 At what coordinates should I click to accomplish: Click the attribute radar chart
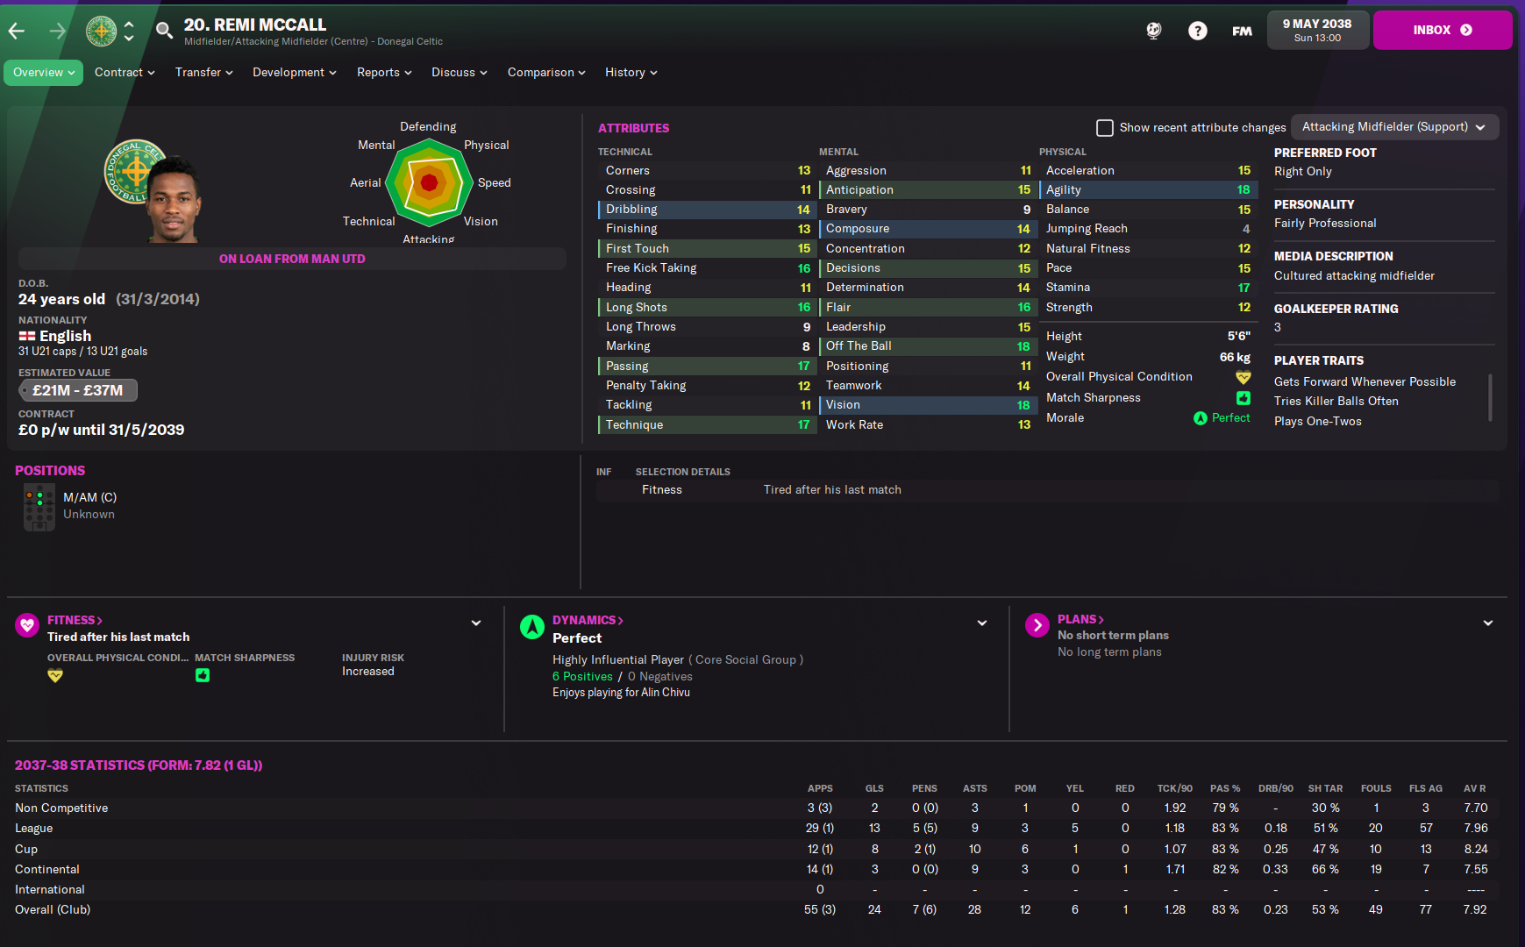tap(429, 182)
